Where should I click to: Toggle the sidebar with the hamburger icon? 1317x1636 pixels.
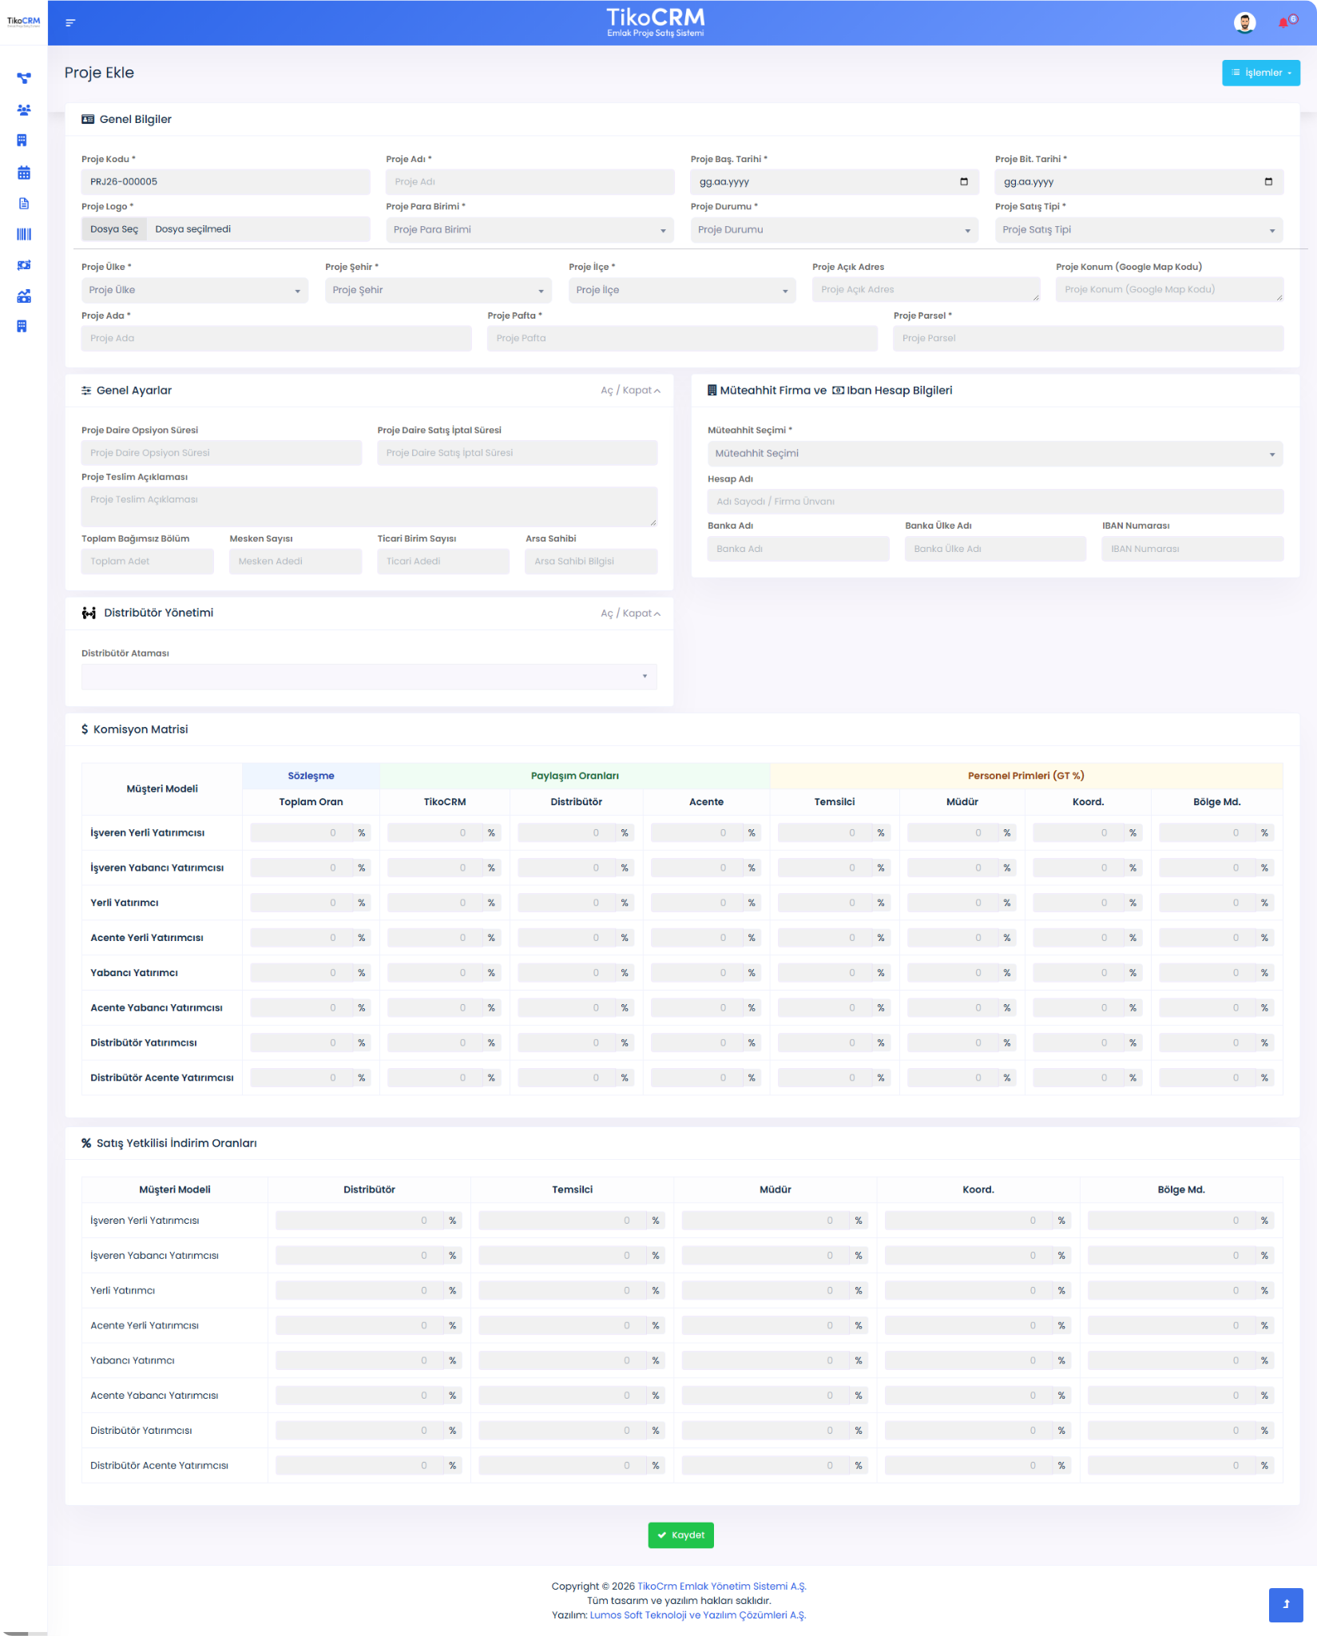70,22
